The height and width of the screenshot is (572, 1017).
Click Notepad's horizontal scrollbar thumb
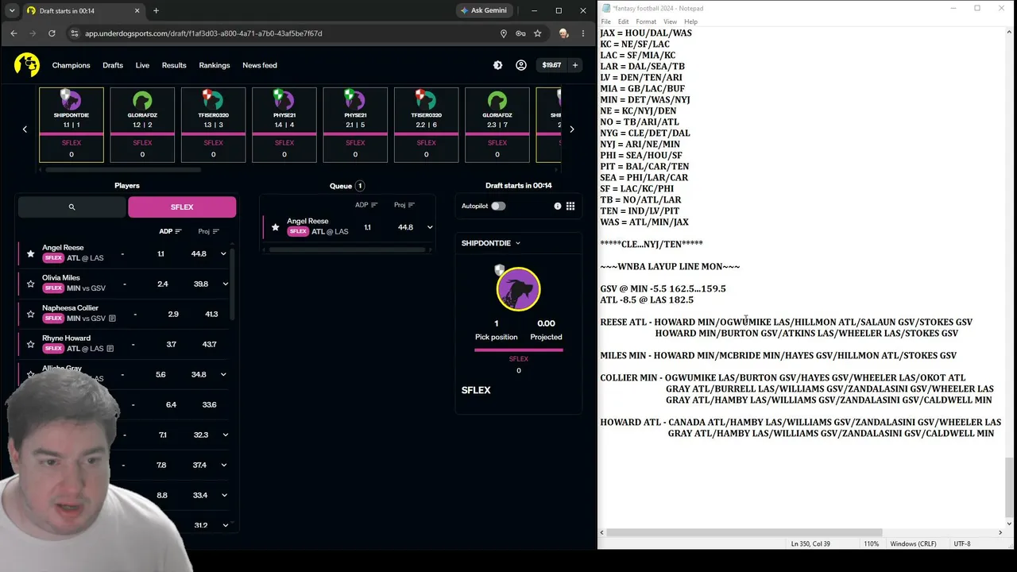744,532
